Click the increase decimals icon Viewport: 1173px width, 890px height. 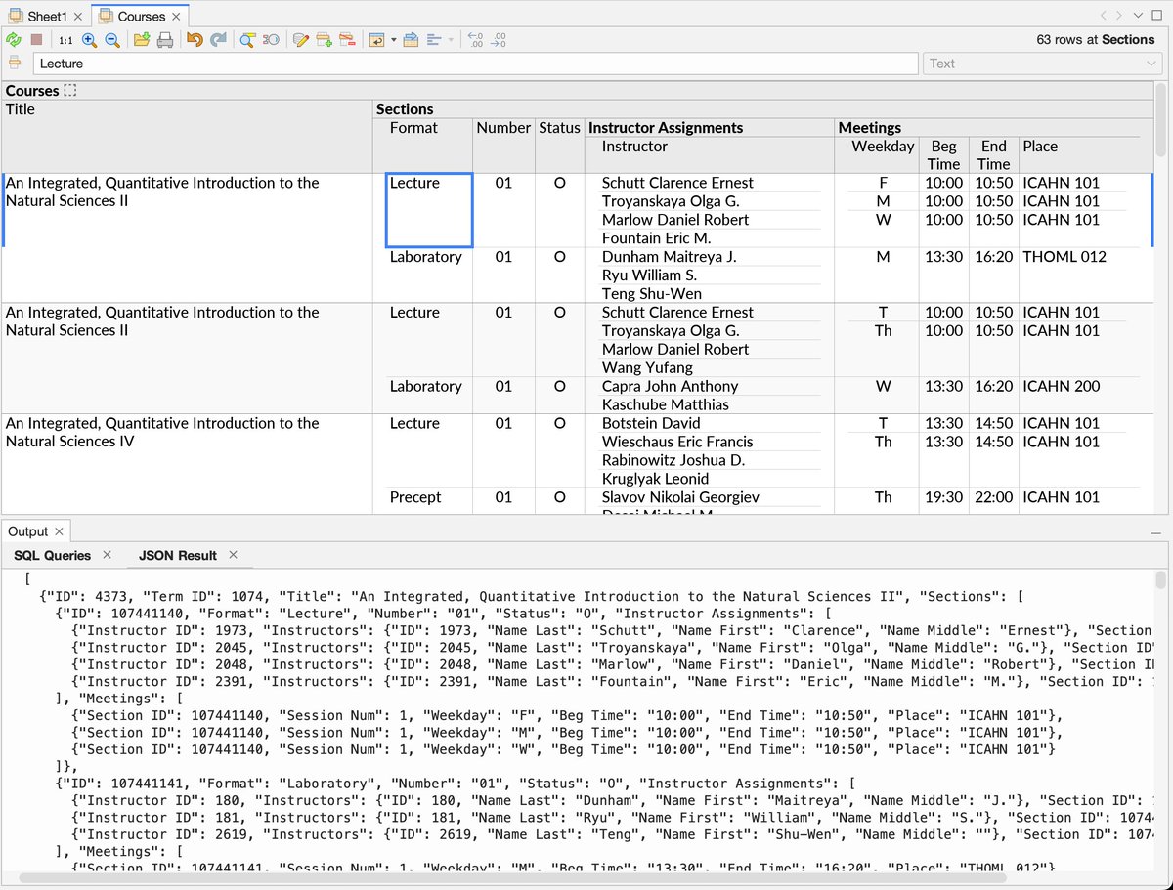point(499,40)
